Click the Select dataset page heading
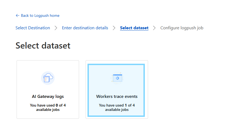Image resolution: width=244 pixels, height=138 pixels. pos(43,46)
